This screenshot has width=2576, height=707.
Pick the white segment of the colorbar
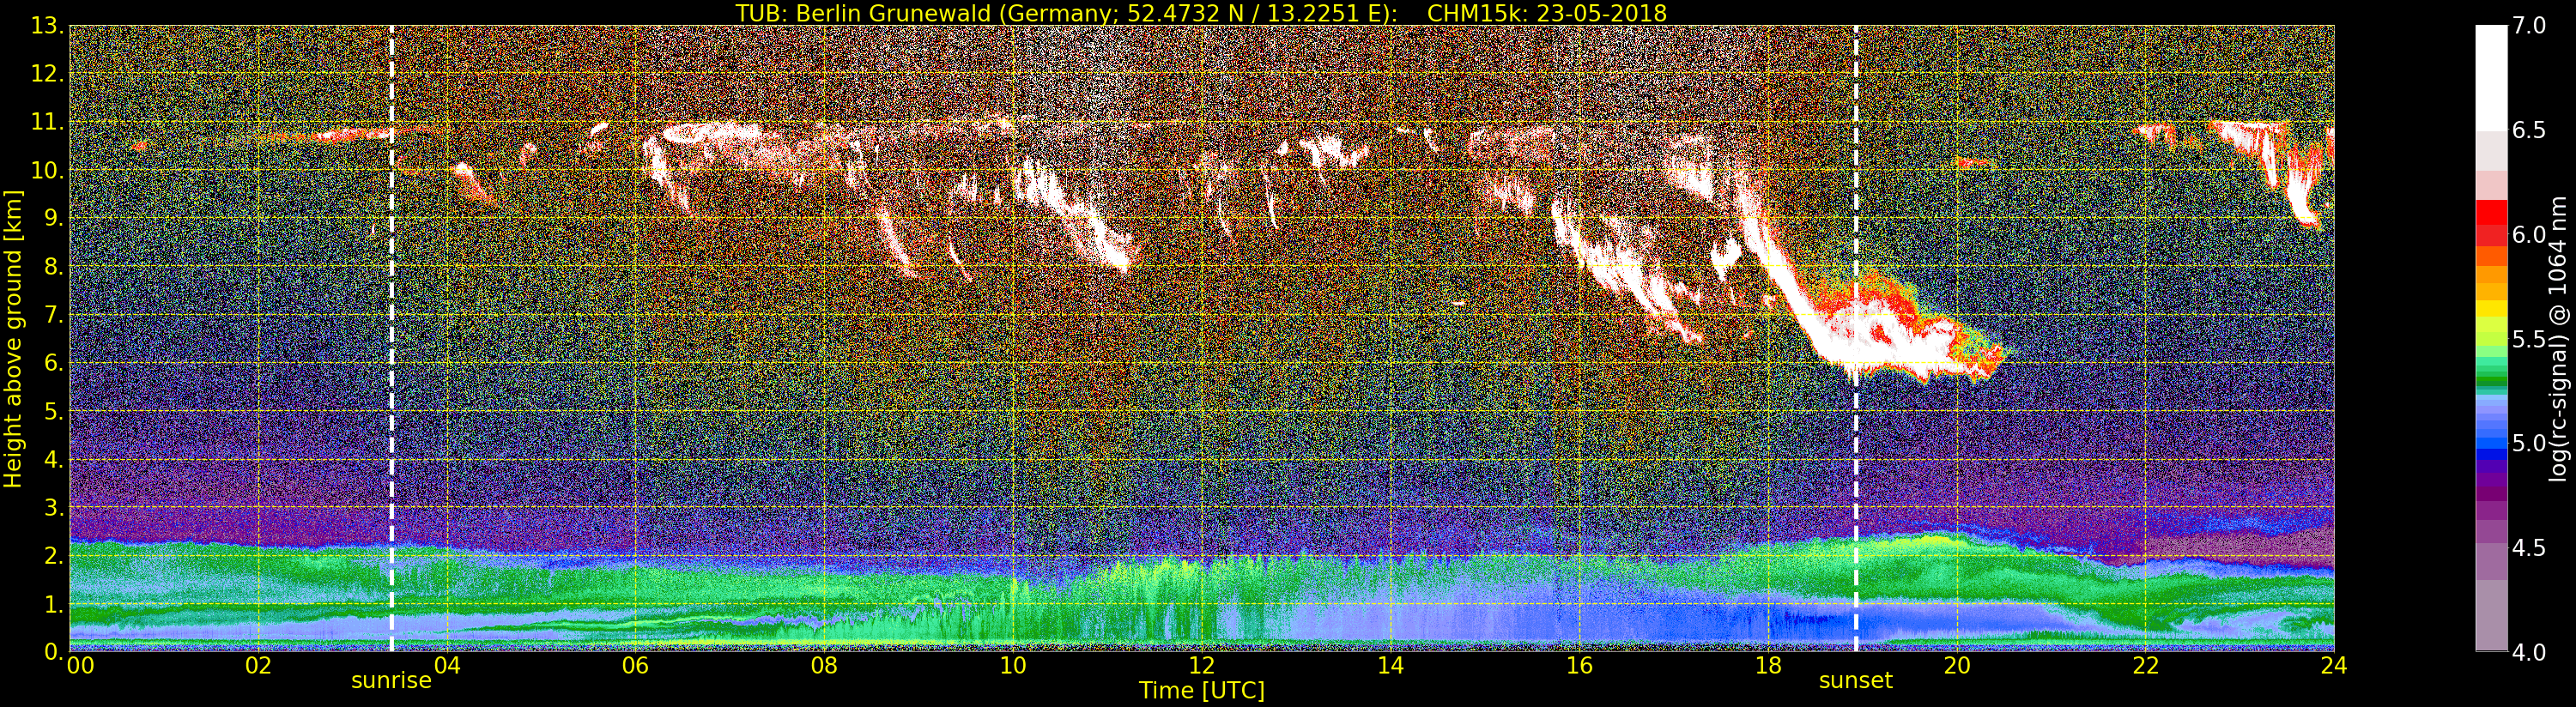(x=2491, y=78)
